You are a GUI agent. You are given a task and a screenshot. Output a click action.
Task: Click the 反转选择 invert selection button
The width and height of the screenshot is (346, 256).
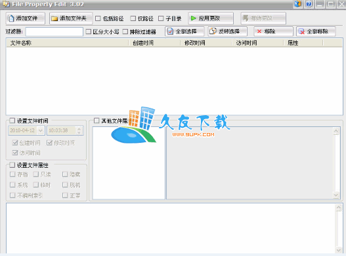tap(228, 32)
